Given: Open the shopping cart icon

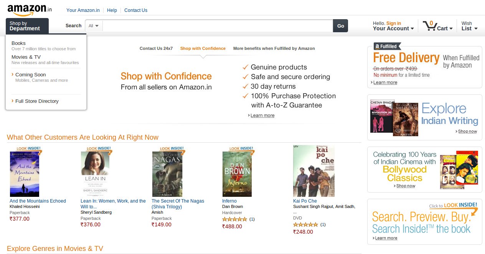Looking at the screenshot, I should tap(429, 26).
